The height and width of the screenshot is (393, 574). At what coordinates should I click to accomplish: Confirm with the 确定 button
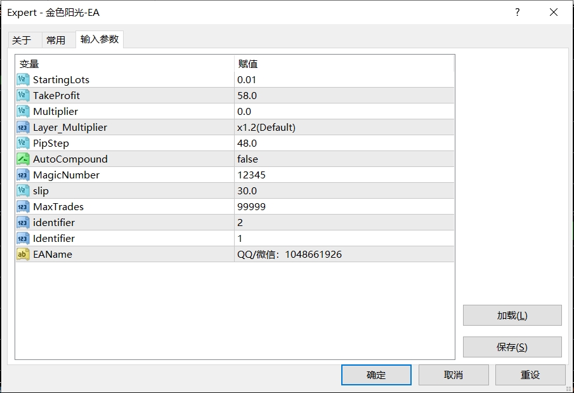(376, 375)
